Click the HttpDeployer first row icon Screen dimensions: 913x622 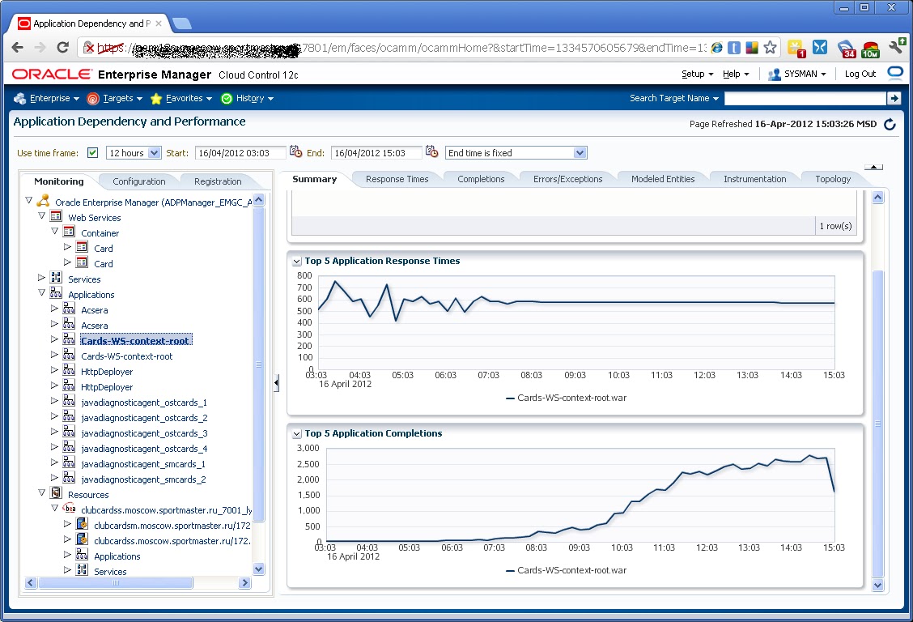pyautogui.click(x=69, y=370)
